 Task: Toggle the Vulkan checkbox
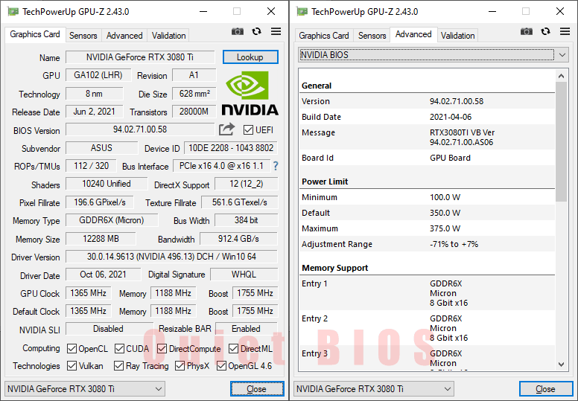(x=72, y=365)
